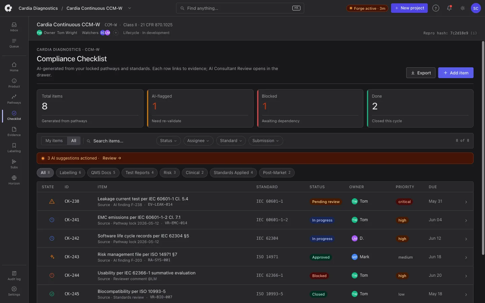
Task: Click the Export button
Action: (421, 73)
